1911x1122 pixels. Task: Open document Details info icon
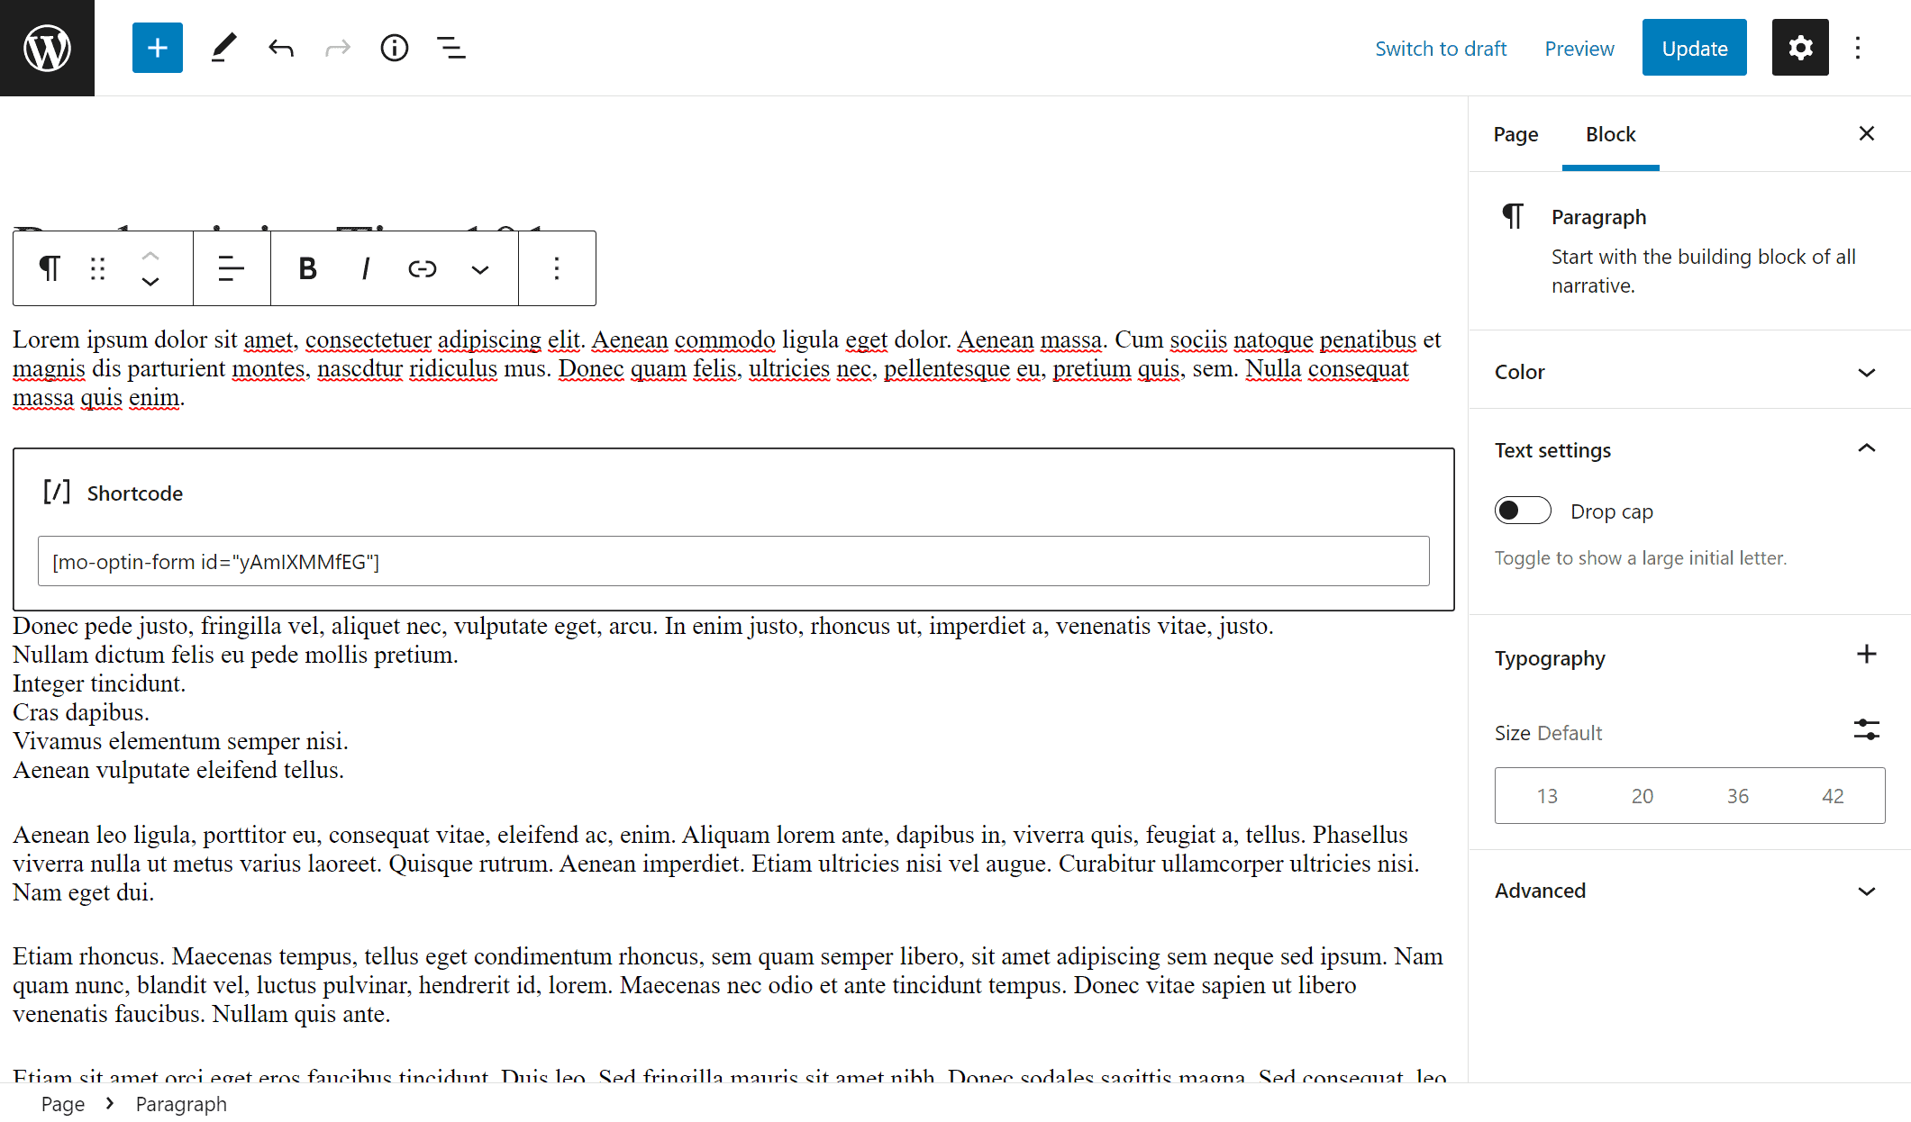[x=394, y=48]
